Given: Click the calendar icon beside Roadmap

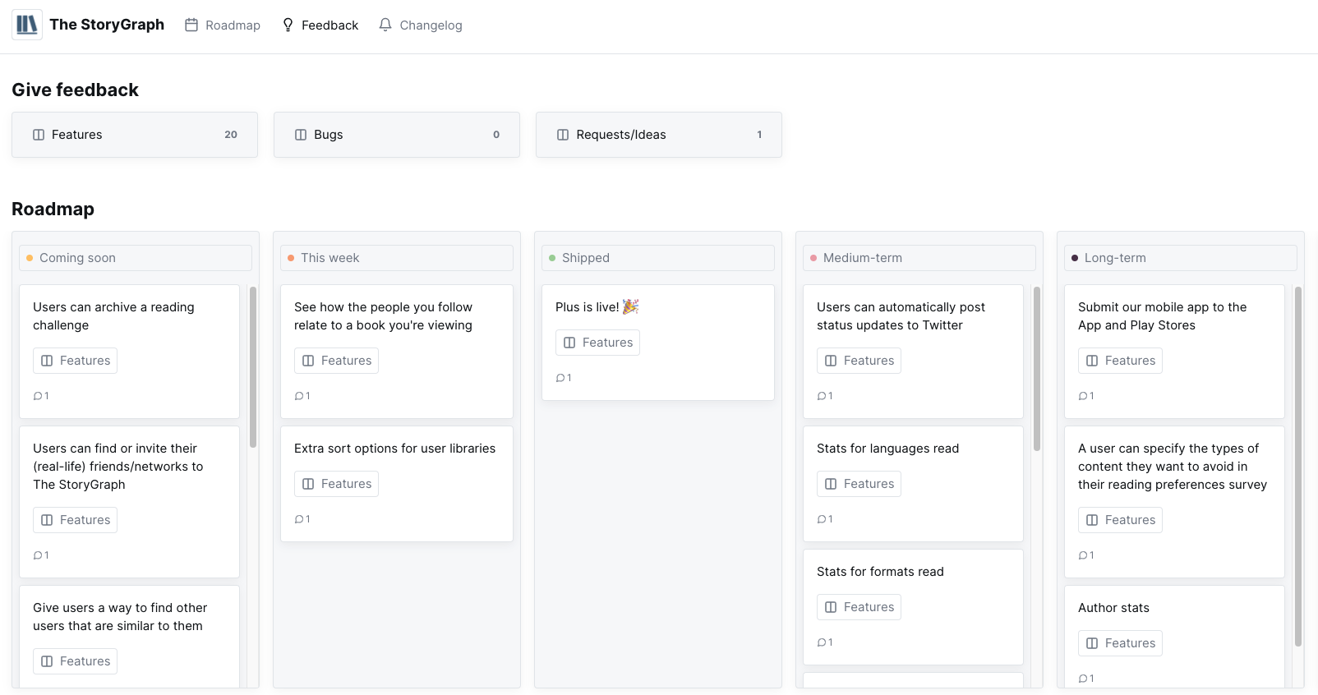Looking at the screenshot, I should [x=191, y=25].
